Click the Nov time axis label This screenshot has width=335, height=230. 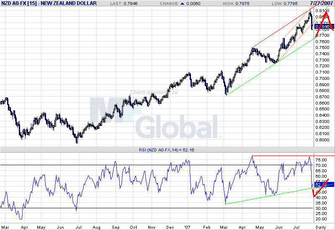coord(152,227)
